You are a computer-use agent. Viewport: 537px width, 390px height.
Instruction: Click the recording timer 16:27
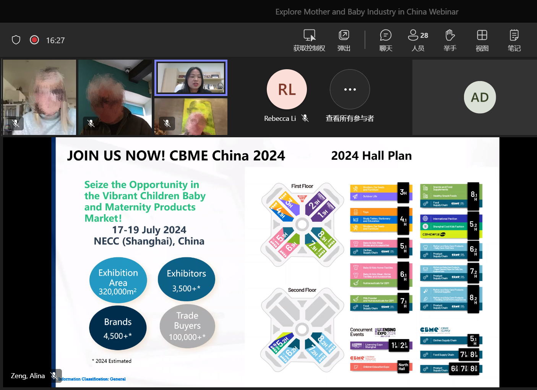point(55,40)
